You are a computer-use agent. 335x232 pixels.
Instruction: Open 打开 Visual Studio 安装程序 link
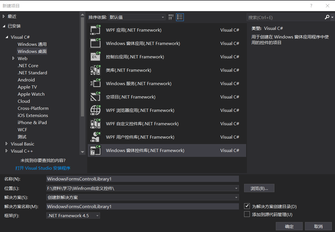click(43, 168)
